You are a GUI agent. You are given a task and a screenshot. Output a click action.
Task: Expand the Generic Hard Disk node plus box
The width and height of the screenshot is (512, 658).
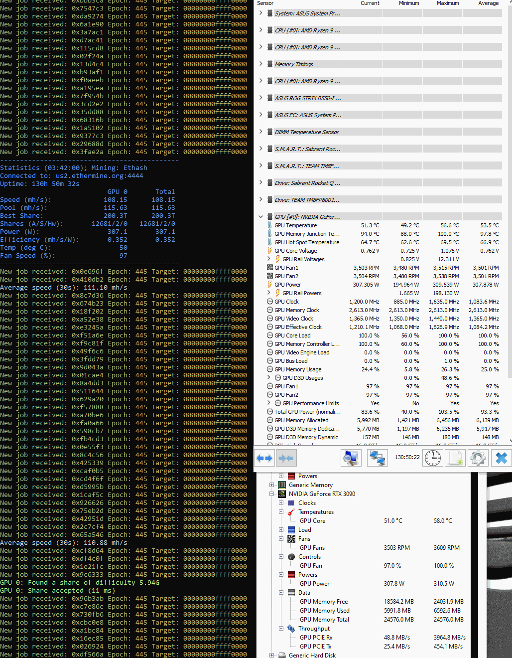pos(272,656)
